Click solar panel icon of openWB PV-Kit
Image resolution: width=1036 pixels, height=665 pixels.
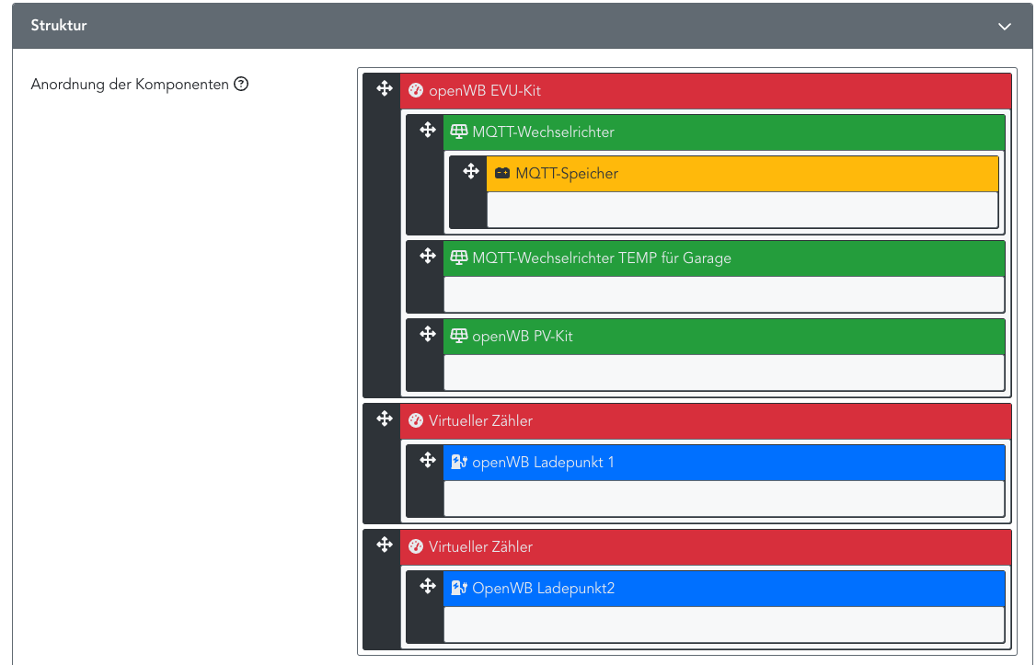458,336
